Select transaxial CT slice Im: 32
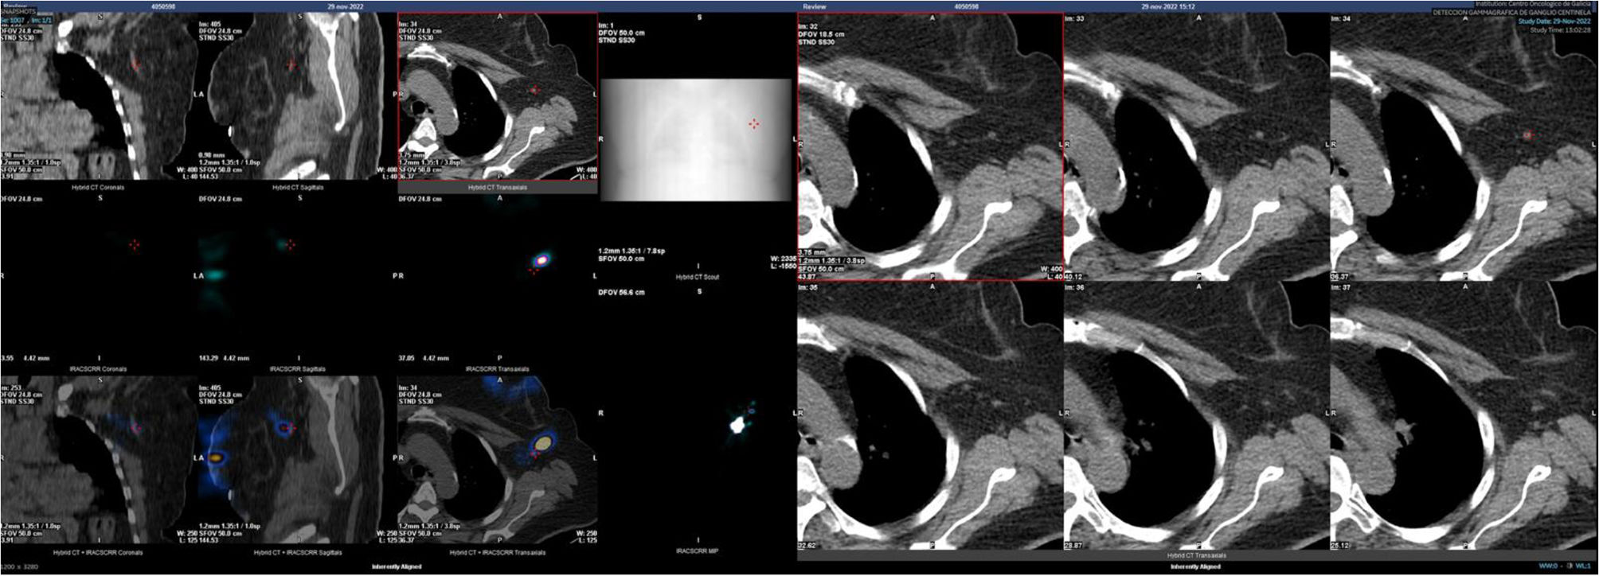 coord(929,147)
